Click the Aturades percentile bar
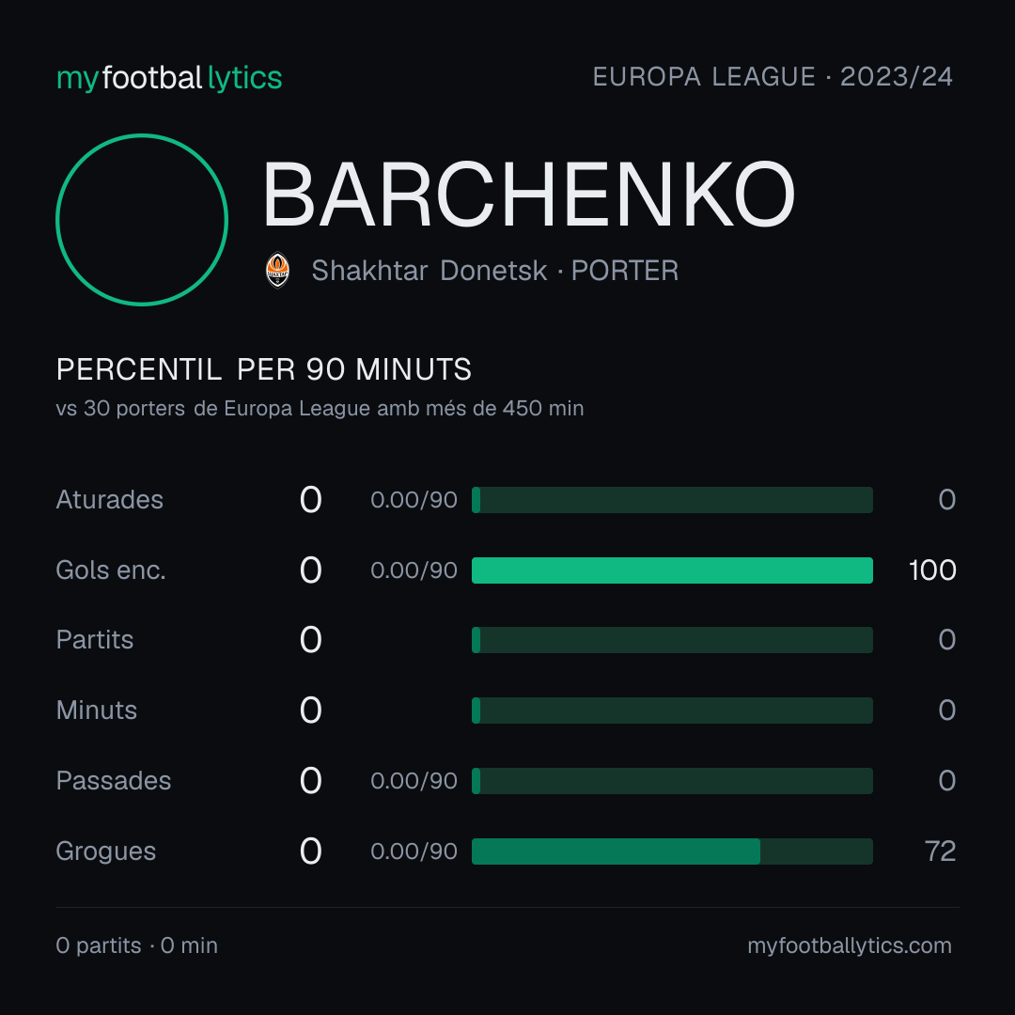Screen dimensions: 1015x1015 point(672,500)
